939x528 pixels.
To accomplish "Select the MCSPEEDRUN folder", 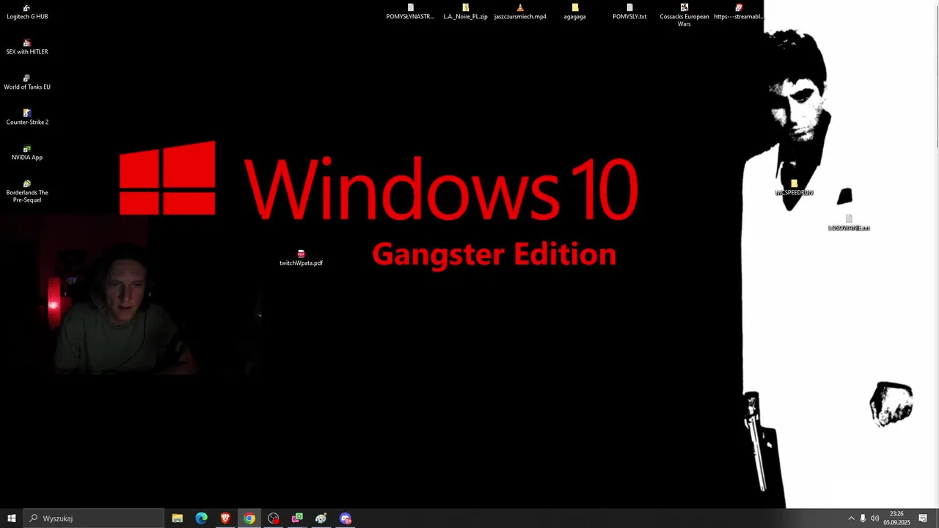I will (x=794, y=188).
